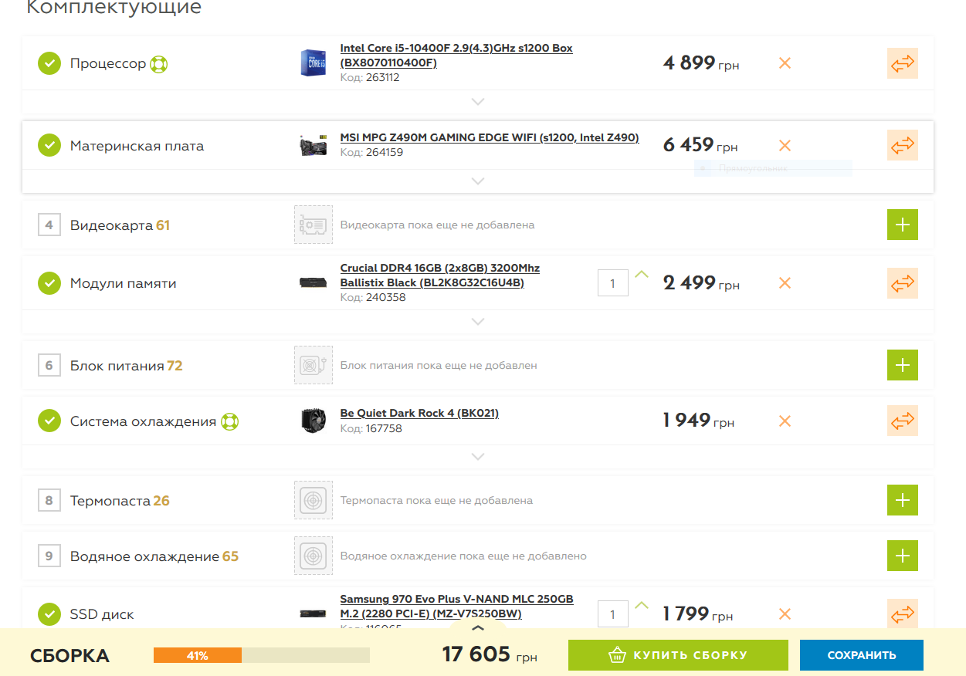Expand motherboard details with the chevron
The height and width of the screenshot is (676, 966).
tap(478, 181)
